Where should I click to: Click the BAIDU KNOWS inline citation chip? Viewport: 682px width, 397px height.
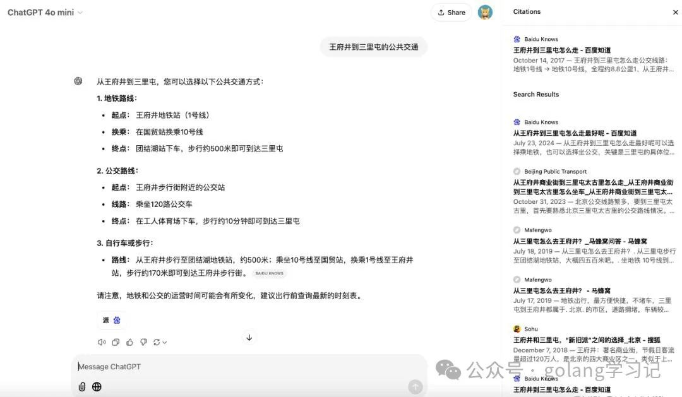(269, 273)
